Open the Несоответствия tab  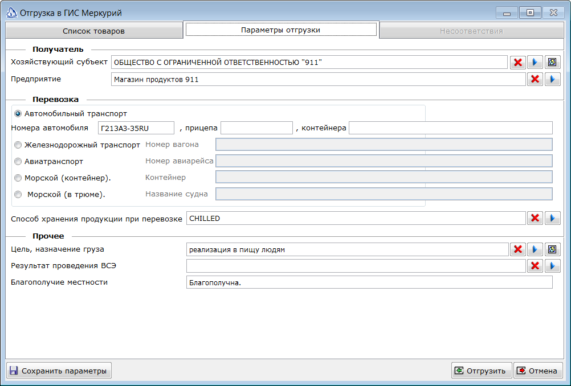click(x=472, y=31)
